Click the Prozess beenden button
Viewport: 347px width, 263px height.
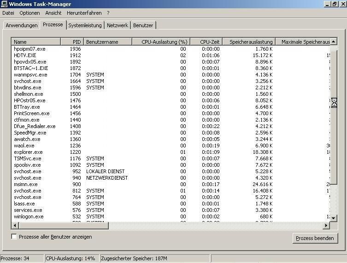[315, 238]
